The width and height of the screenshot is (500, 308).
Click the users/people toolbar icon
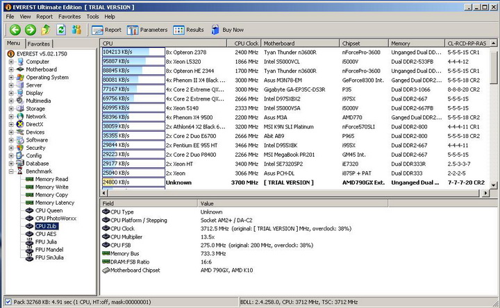[76, 30]
